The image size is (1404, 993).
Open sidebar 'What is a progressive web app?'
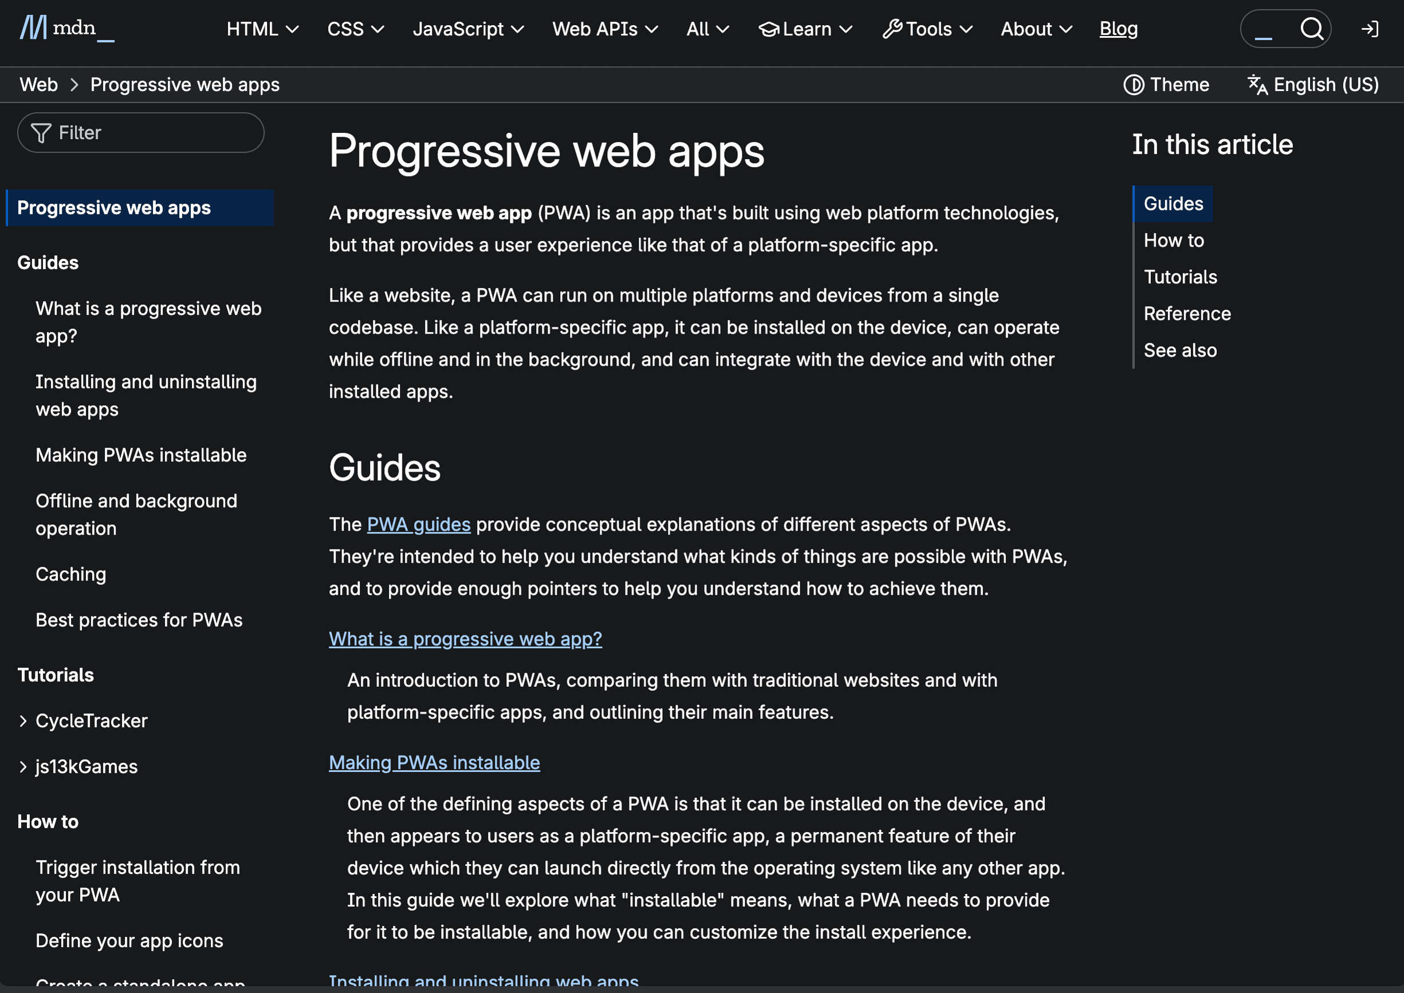(148, 322)
